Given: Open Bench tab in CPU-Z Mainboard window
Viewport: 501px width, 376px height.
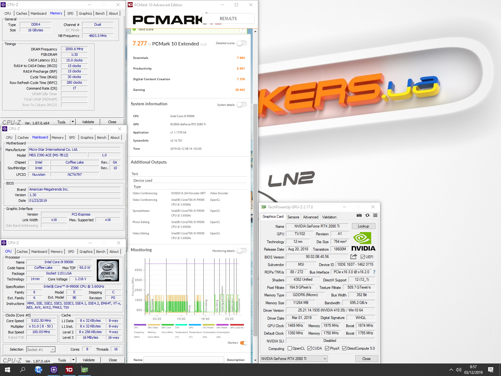Looking at the screenshot, I should click(102, 138).
